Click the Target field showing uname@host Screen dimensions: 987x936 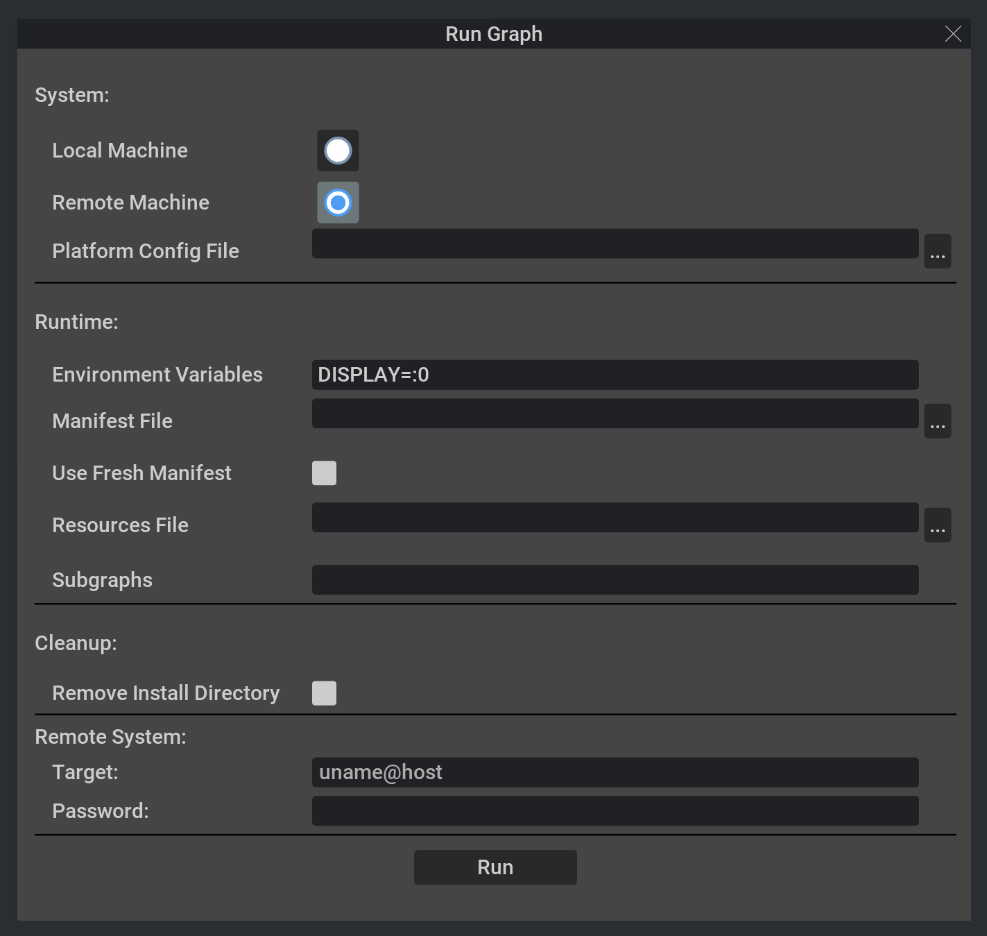pos(615,772)
